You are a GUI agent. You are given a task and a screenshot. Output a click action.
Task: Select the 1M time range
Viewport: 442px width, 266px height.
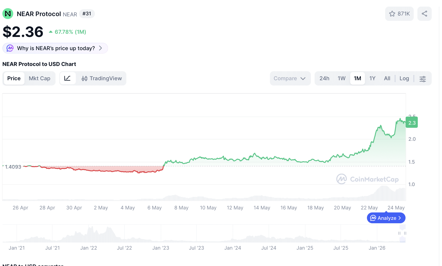coord(358,78)
